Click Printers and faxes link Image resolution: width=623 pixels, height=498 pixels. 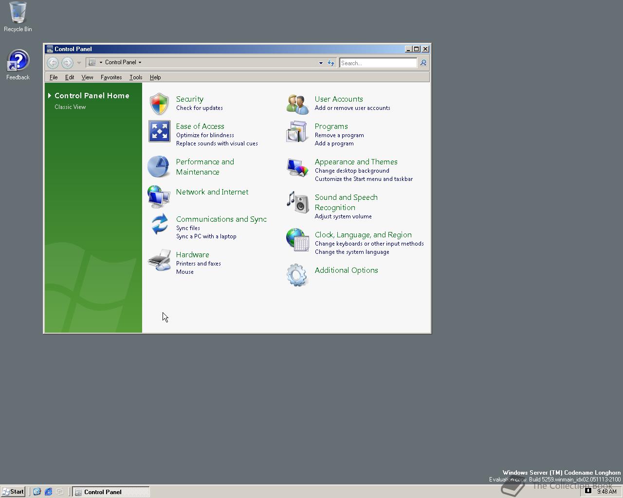tap(199, 264)
